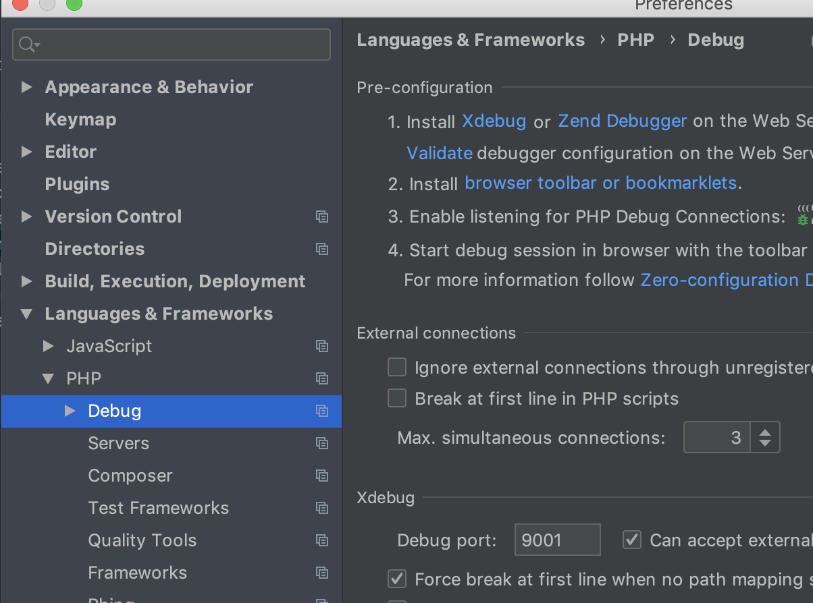Screen dimensions: 813x603
Task: Click the Debug port field
Action: [x=558, y=540]
